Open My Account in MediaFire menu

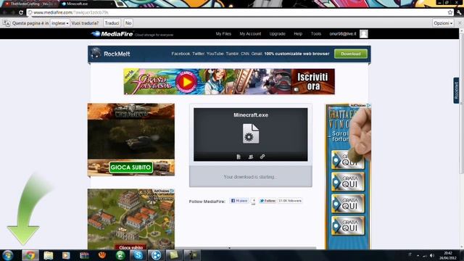pos(250,34)
